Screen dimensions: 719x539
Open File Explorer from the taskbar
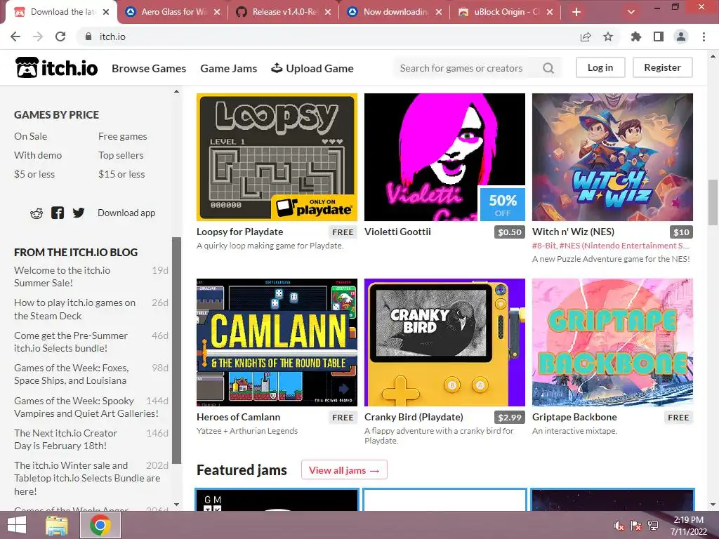pos(57,525)
